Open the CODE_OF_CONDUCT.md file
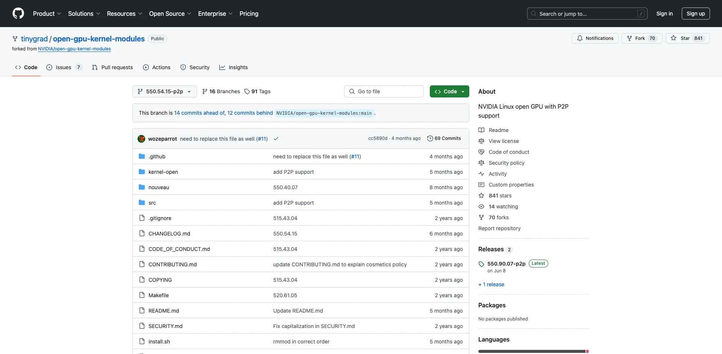722x354 pixels. click(x=179, y=249)
